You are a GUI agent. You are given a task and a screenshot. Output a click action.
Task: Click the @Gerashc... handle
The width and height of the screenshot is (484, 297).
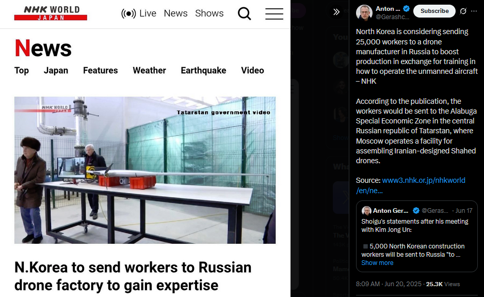click(392, 17)
